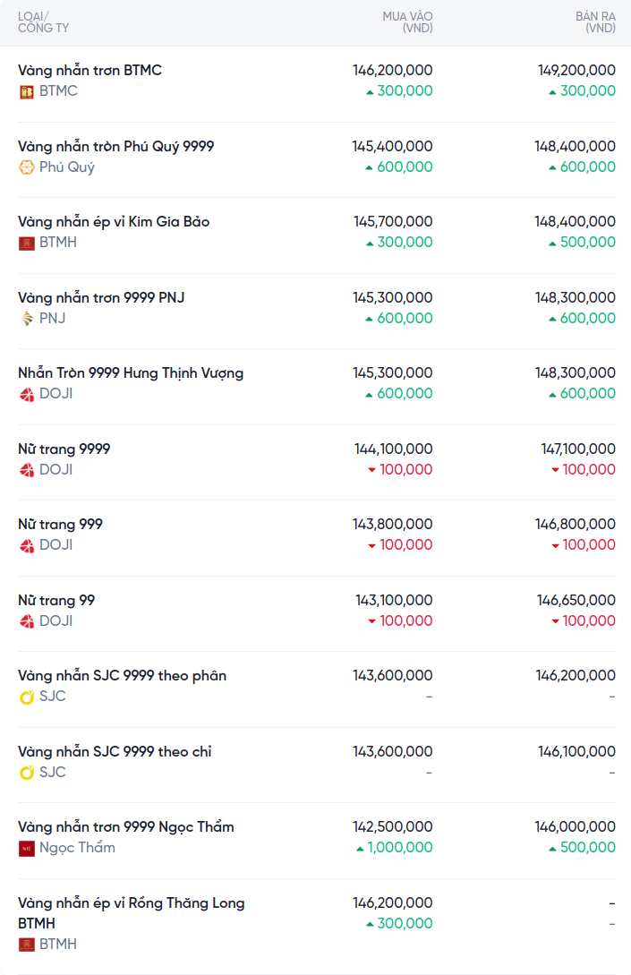This screenshot has height=975, width=631.
Task: Click the LOẠI/CÔNG TY column header
Action: pos(43,22)
